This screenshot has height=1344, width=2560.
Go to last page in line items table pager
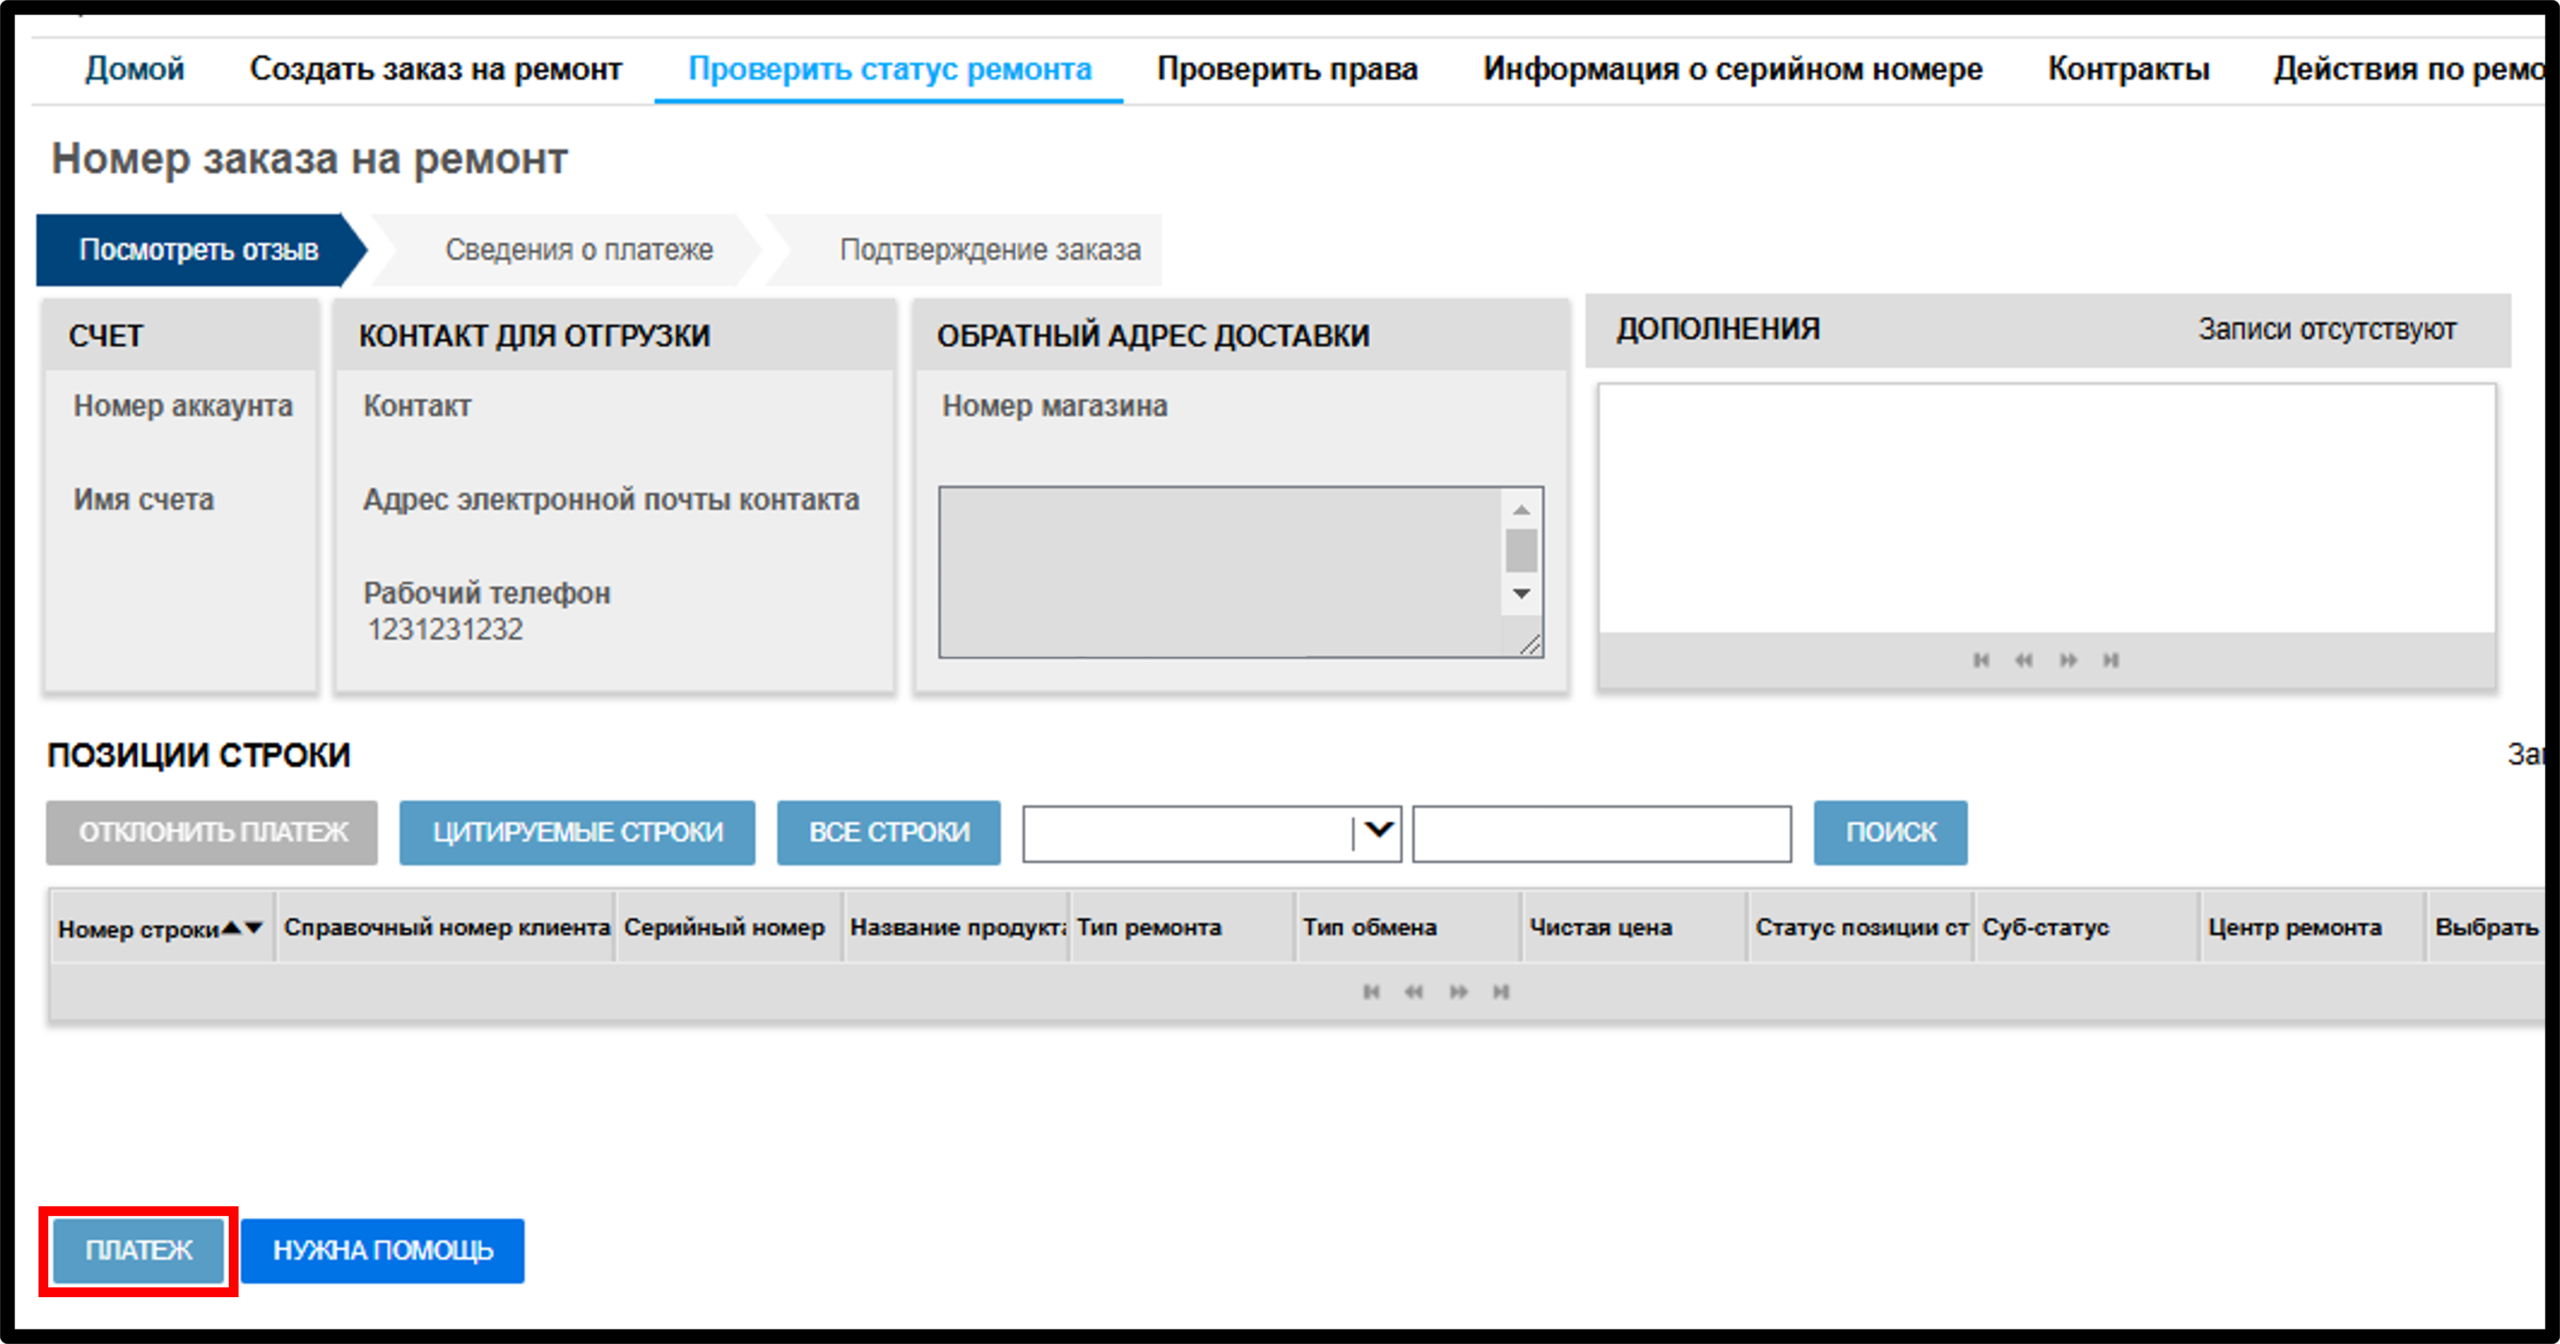1501,992
